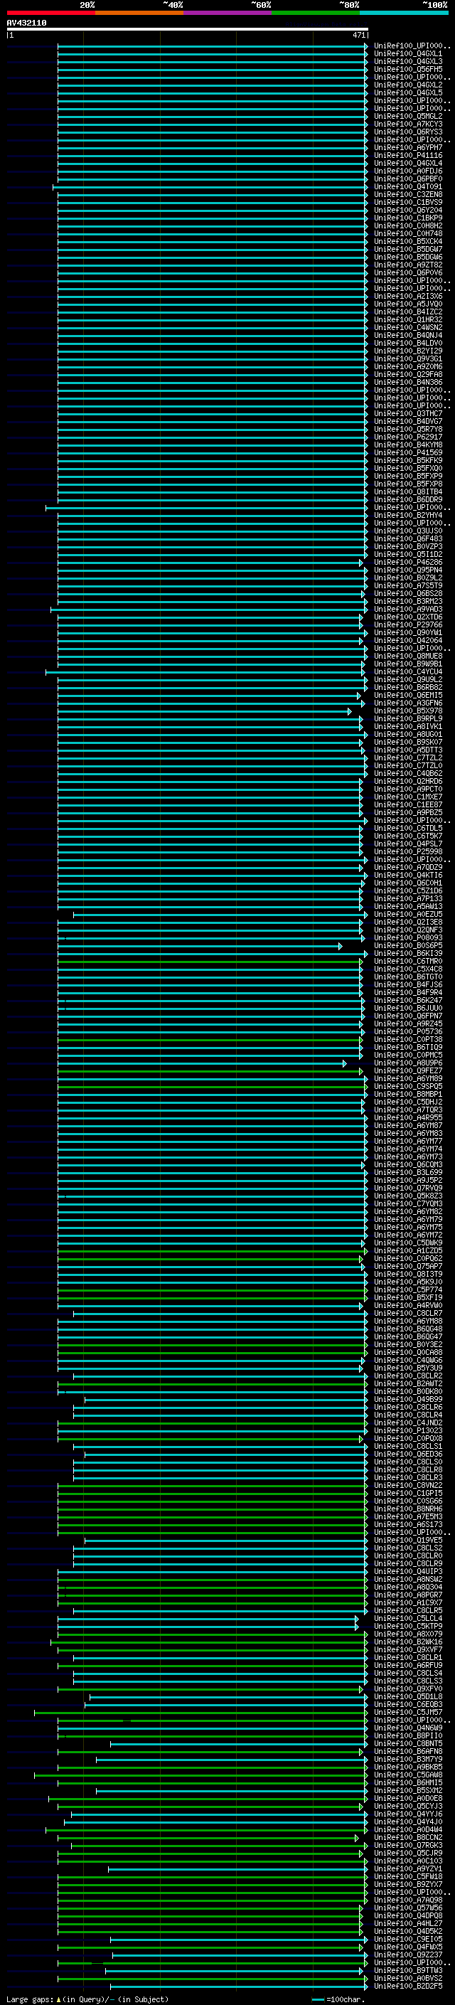
Task: Select the UniRef100_B4QNJ4 label
Action: point(408,336)
